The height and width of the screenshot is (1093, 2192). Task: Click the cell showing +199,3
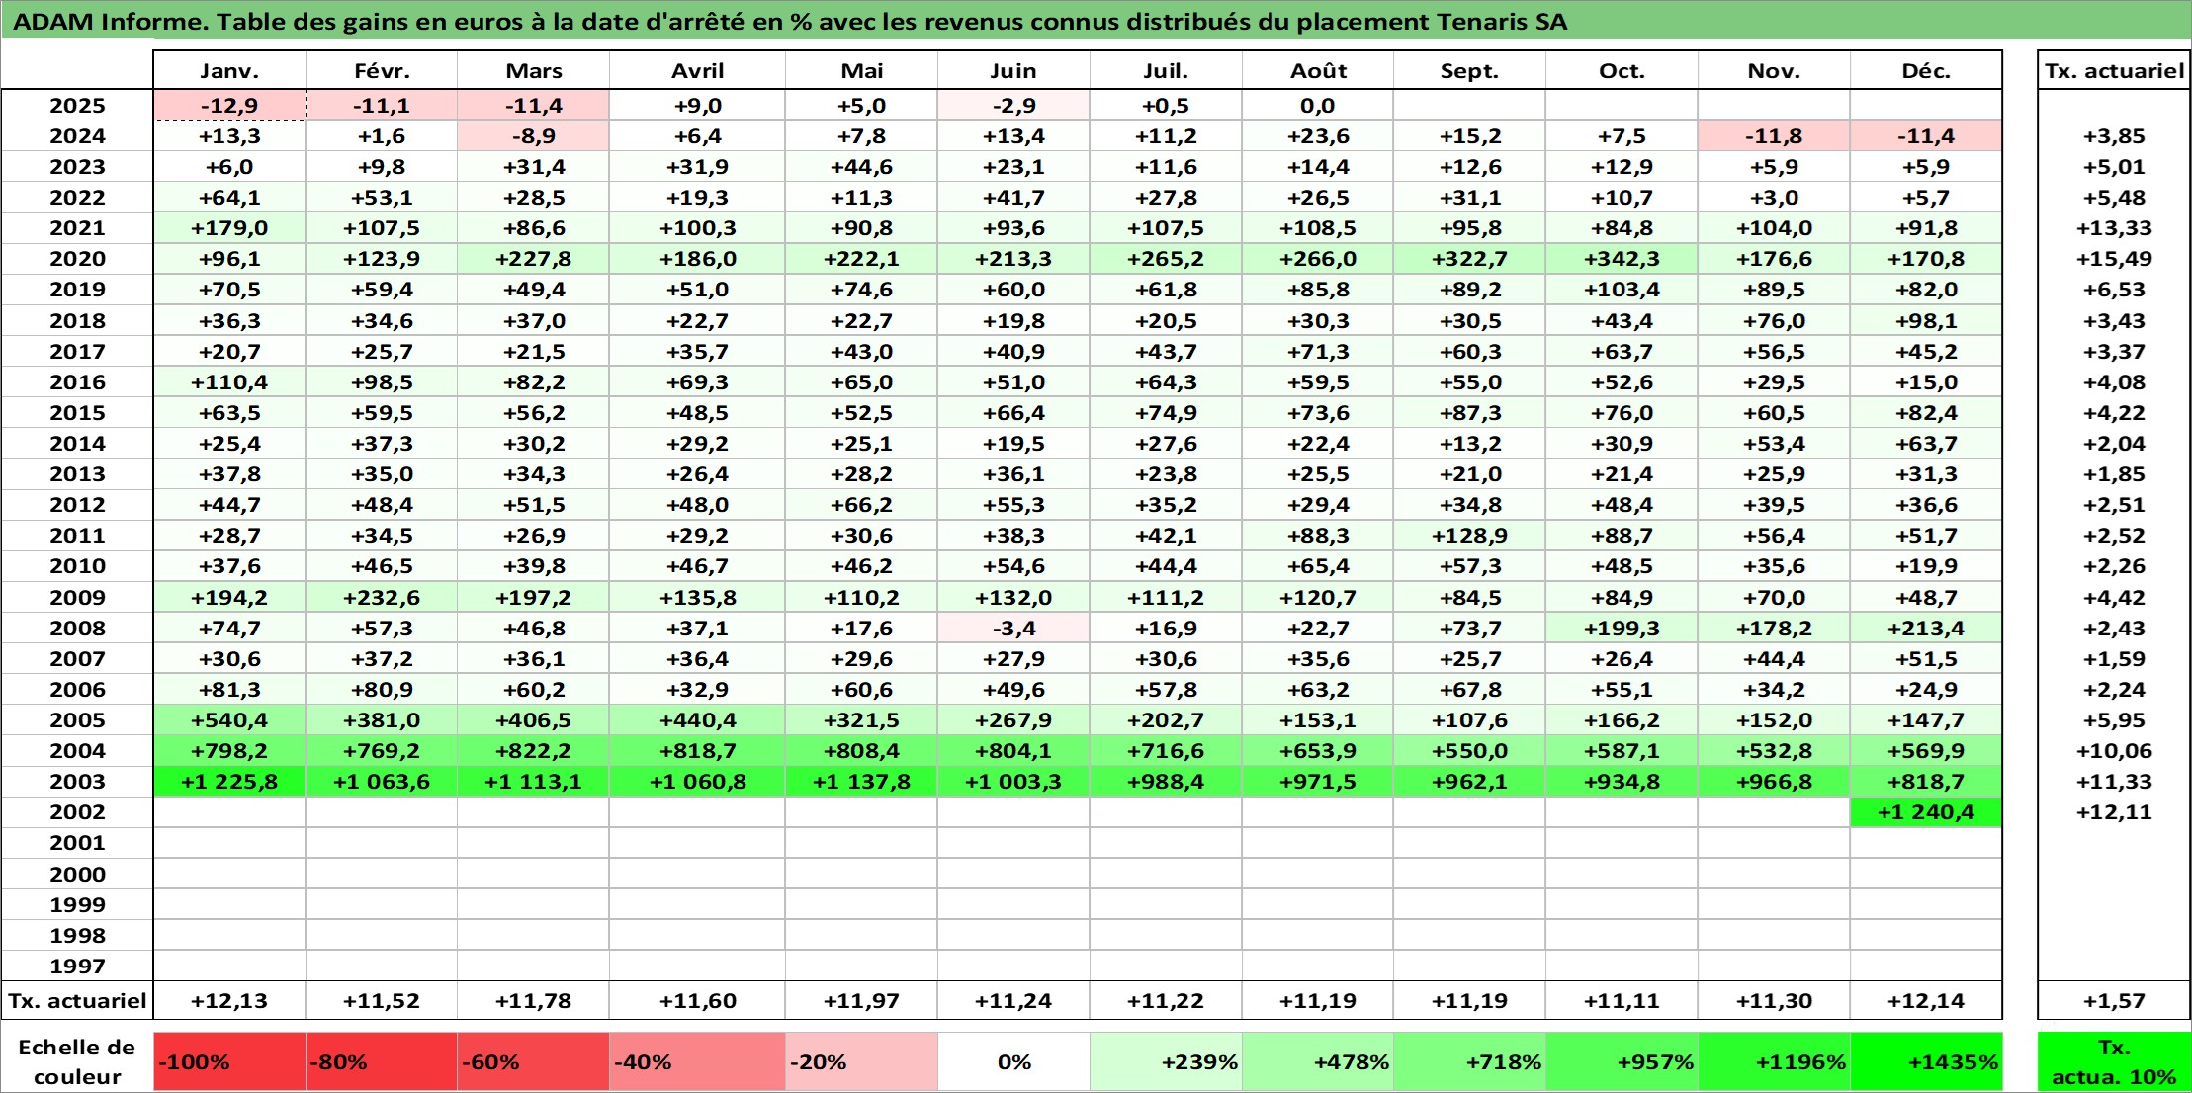pos(1622,628)
